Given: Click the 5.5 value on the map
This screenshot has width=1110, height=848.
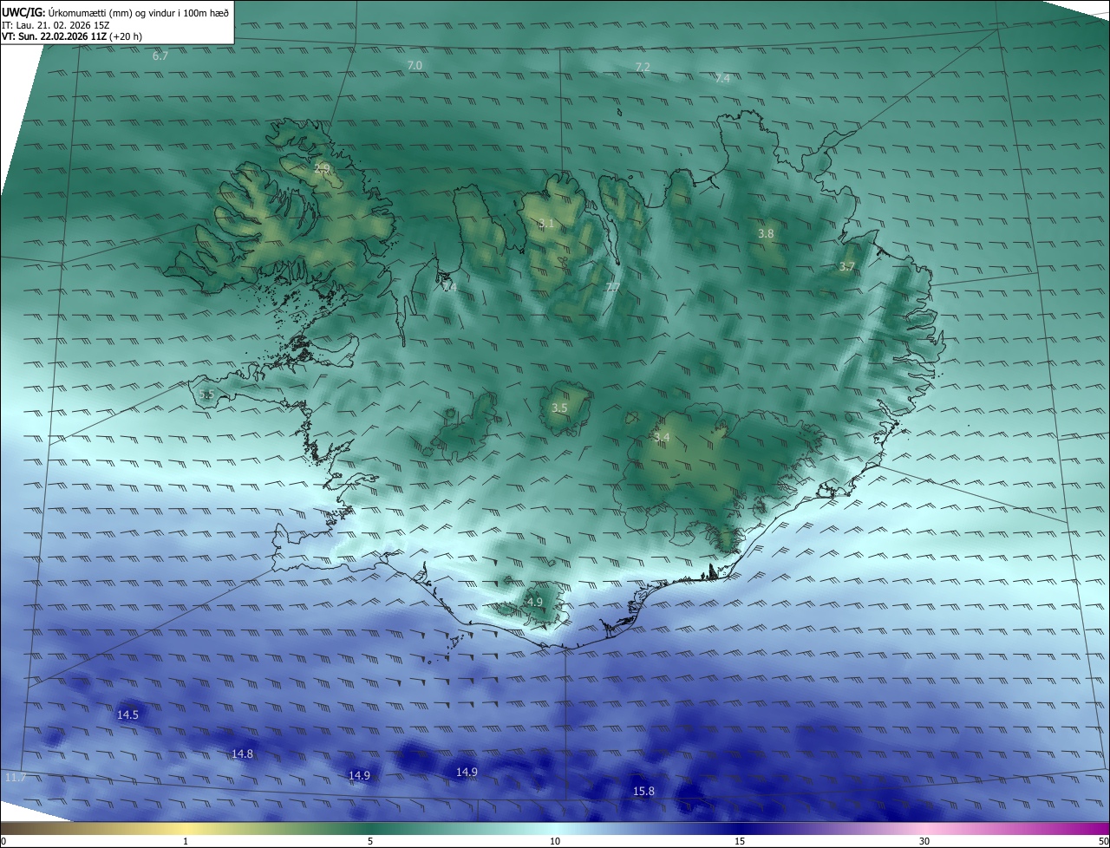Looking at the screenshot, I should tap(206, 395).
